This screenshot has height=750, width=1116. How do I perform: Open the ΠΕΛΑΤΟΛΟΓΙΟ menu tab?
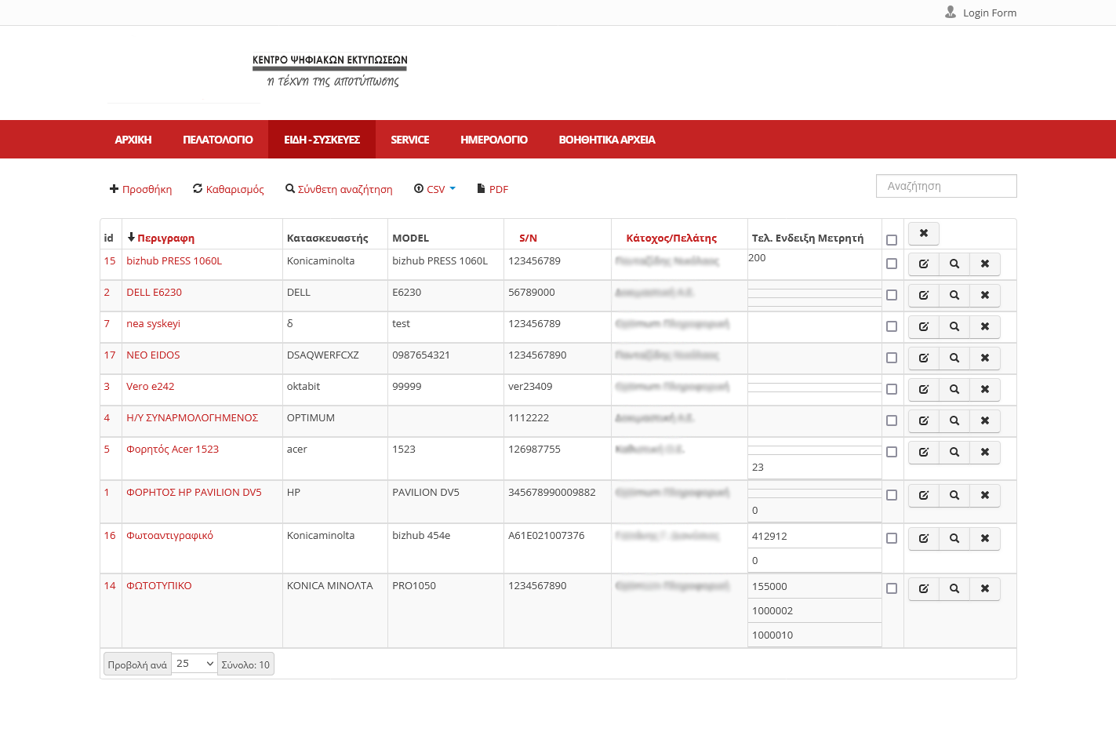217,140
